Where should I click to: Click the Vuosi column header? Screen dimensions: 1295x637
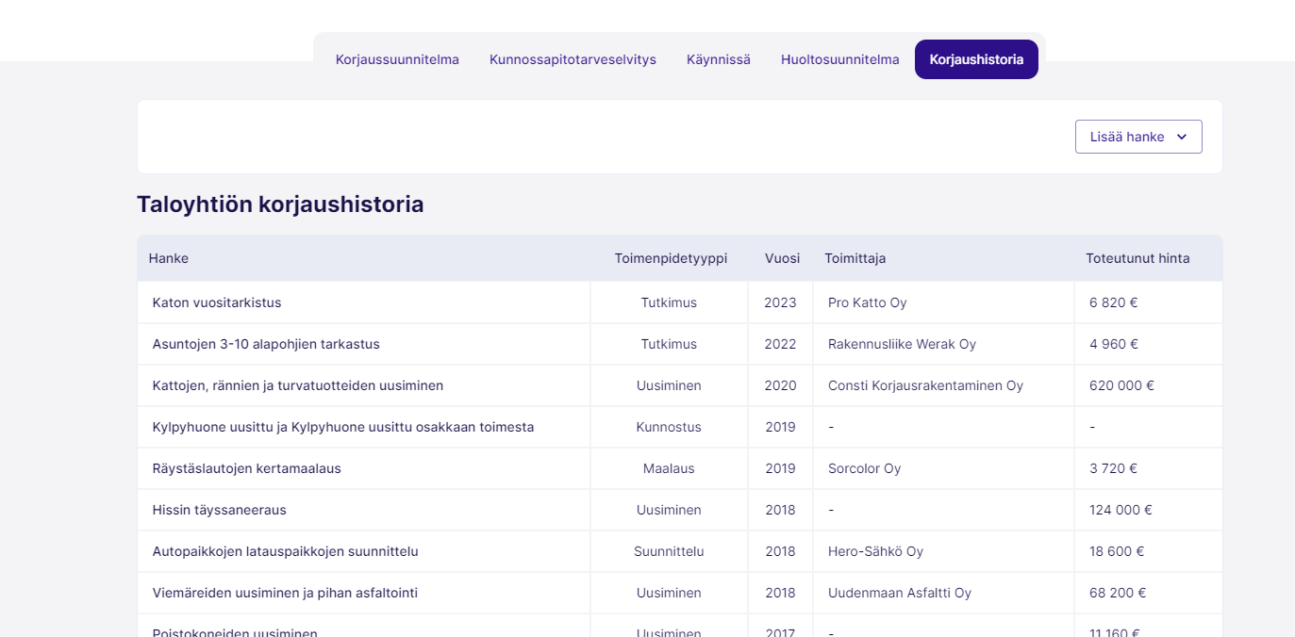(782, 258)
